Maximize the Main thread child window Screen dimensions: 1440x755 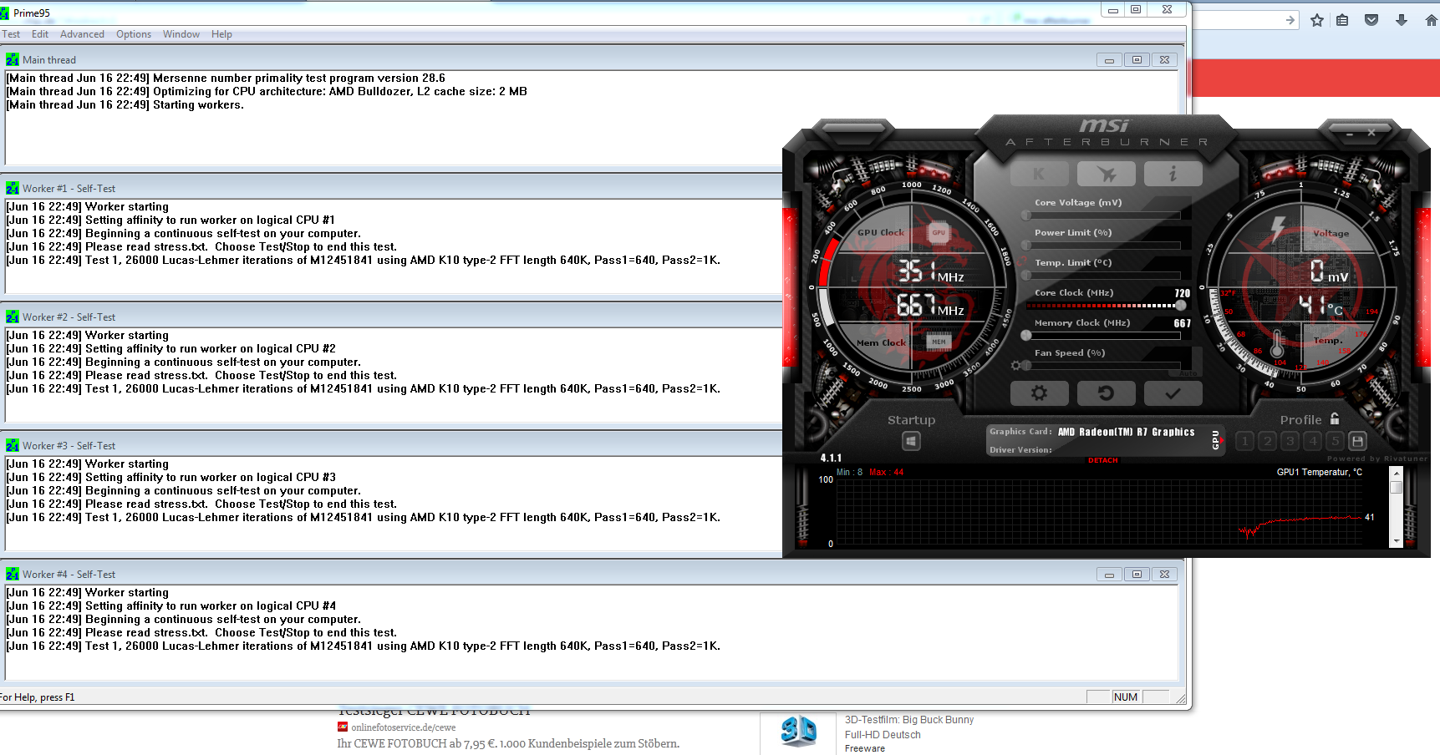(x=1137, y=60)
